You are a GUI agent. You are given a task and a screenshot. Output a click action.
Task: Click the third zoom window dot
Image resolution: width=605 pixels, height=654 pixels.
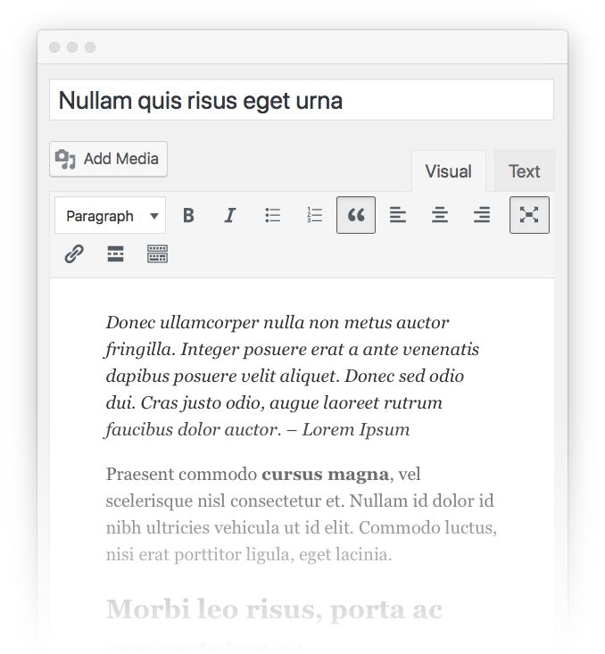(90, 47)
